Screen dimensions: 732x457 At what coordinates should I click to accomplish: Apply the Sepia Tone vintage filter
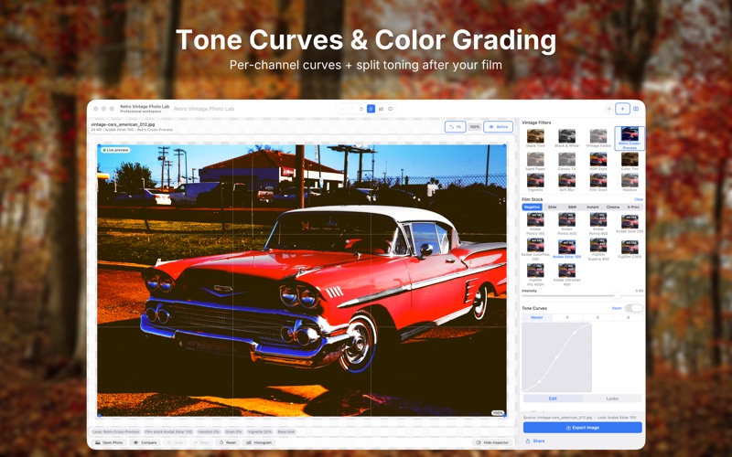[x=535, y=138]
